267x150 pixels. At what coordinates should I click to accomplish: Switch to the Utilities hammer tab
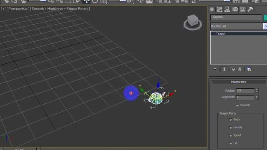(x=250, y=9)
